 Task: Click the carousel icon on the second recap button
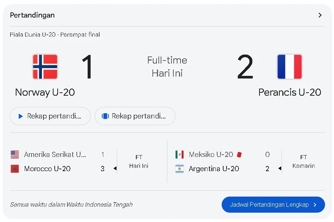[105, 116]
